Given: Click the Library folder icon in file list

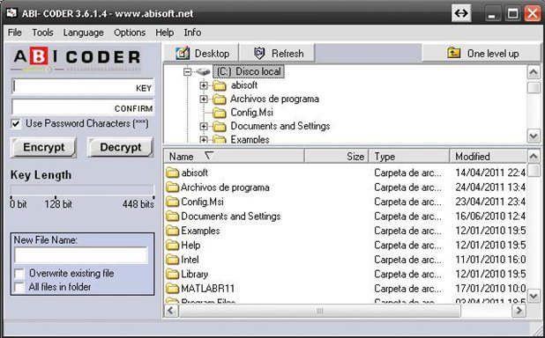Looking at the screenshot, I should 172,274.
